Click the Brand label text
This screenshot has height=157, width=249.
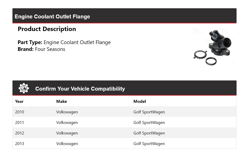tap(25, 49)
